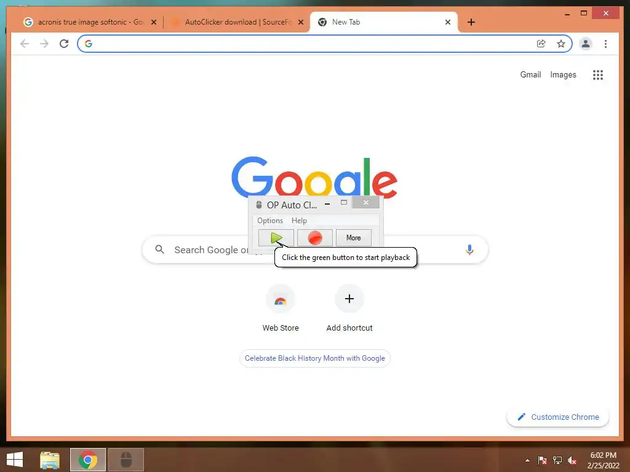
Task: Bookmark this tab with the star icon
Action: [x=561, y=44]
